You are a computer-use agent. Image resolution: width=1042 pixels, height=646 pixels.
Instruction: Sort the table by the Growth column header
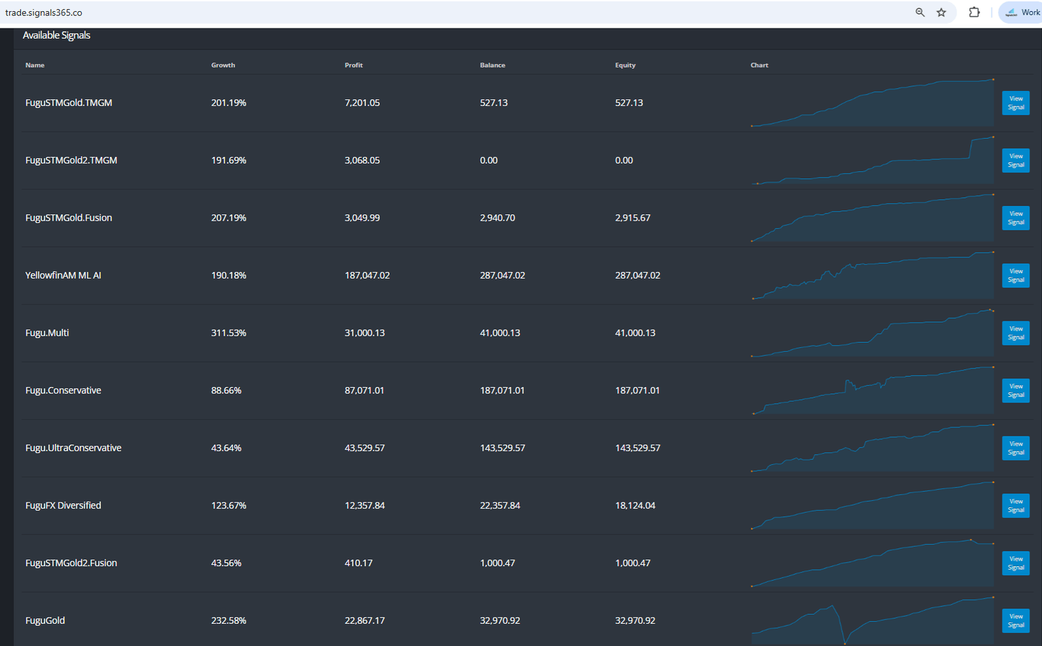(223, 65)
